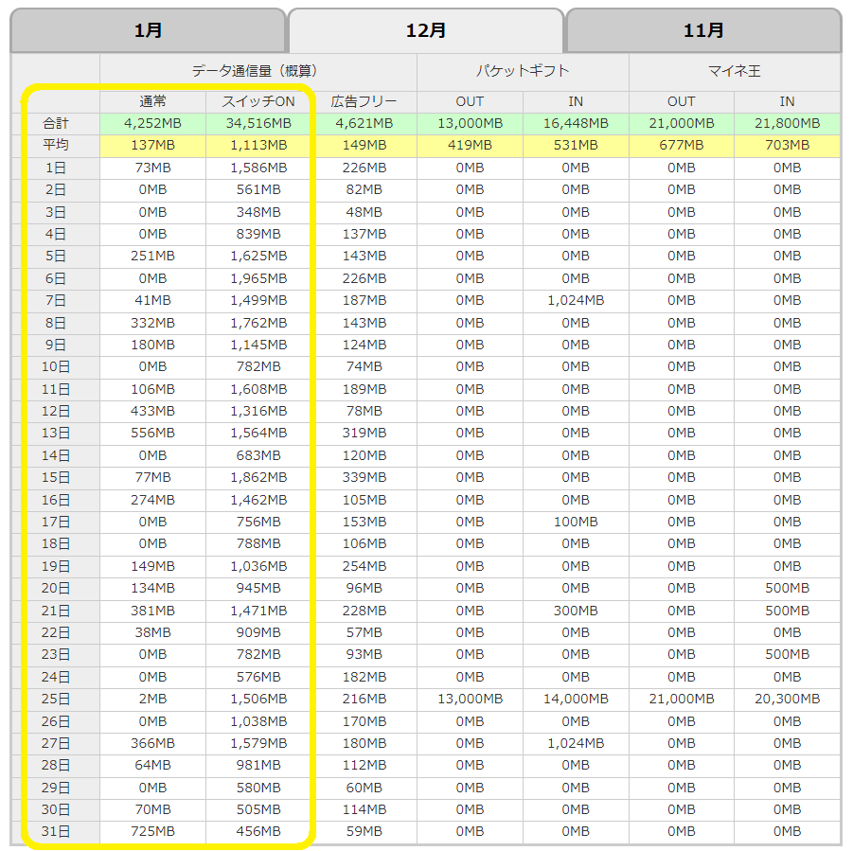This screenshot has width=853, height=851.
Task: Select total value 4,252MB
Action: click(x=152, y=123)
